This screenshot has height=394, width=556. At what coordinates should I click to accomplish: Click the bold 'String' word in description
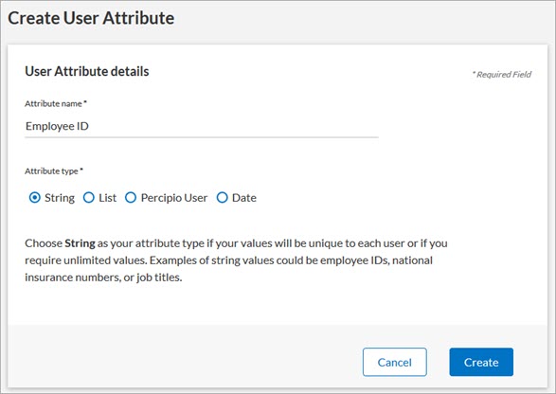(80, 243)
